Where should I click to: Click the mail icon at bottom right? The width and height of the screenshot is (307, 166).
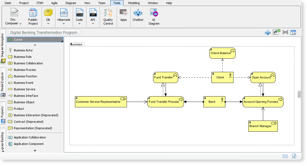point(285,156)
